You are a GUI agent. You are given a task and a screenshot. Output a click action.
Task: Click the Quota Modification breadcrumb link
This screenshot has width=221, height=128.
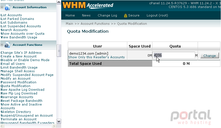(132, 24)
